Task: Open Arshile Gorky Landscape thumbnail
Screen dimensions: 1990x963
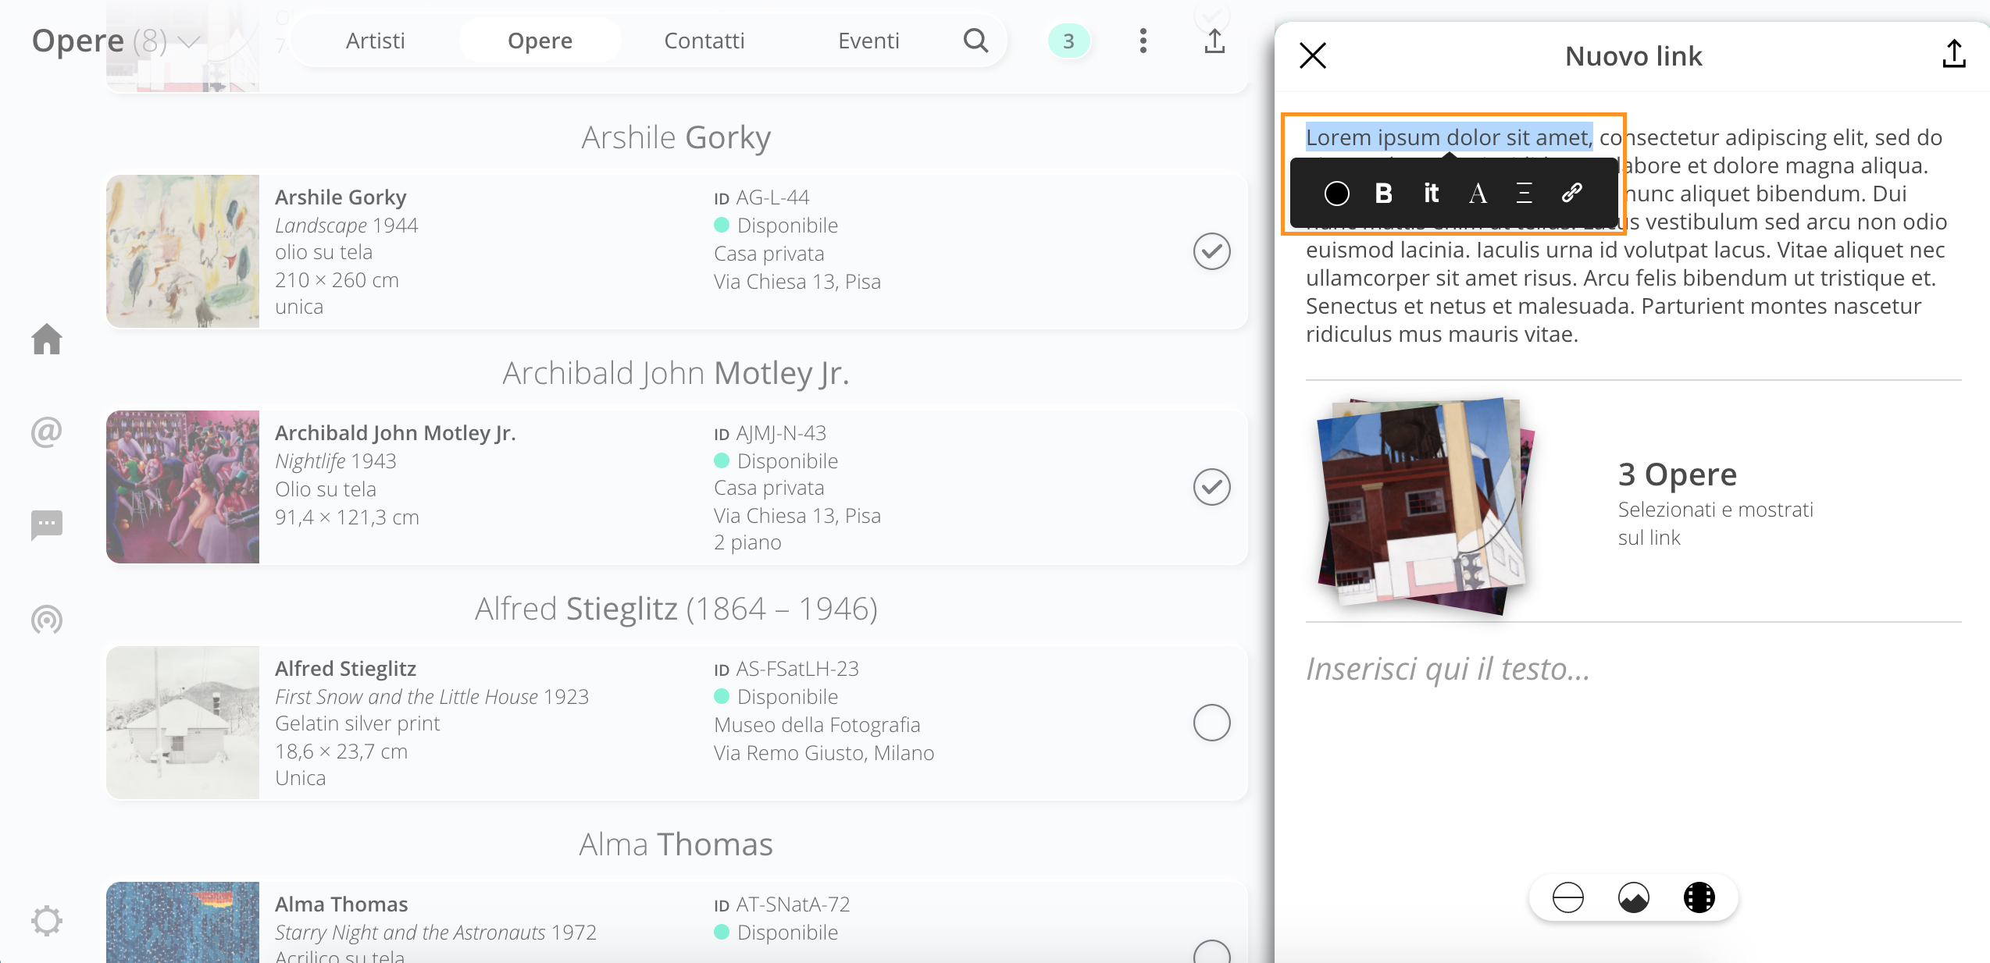Action: pos(183,251)
